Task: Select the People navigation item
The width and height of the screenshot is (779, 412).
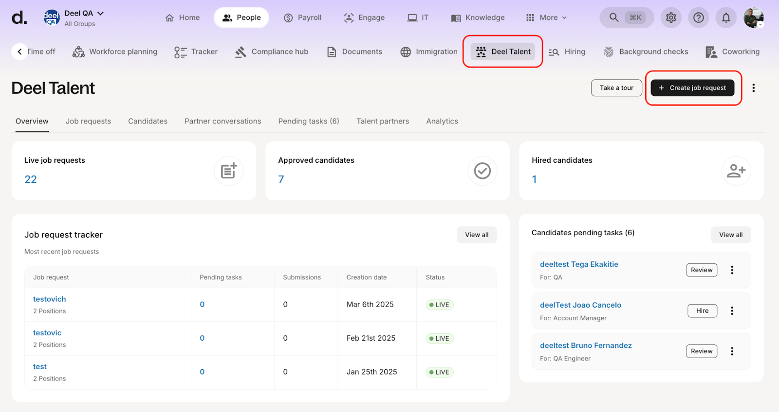Action: point(241,17)
